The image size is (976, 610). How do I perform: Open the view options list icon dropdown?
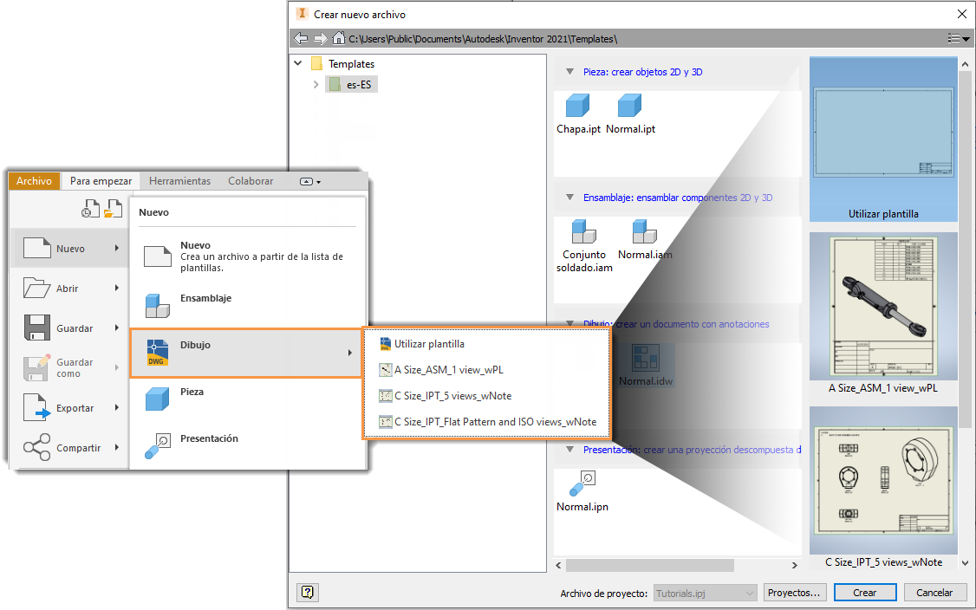(x=959, y=39)
